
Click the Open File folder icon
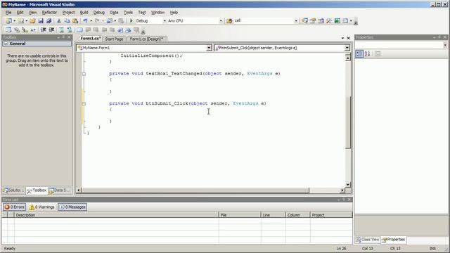(32, 21)
